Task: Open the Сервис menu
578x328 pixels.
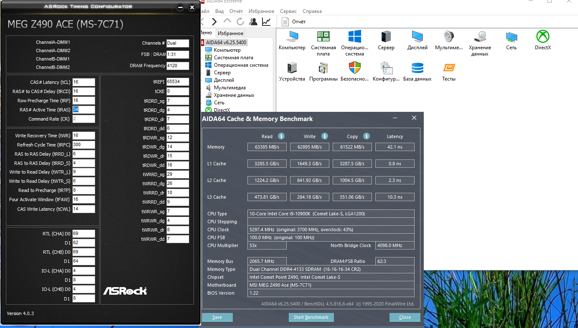Action: [x=288, y=11]
